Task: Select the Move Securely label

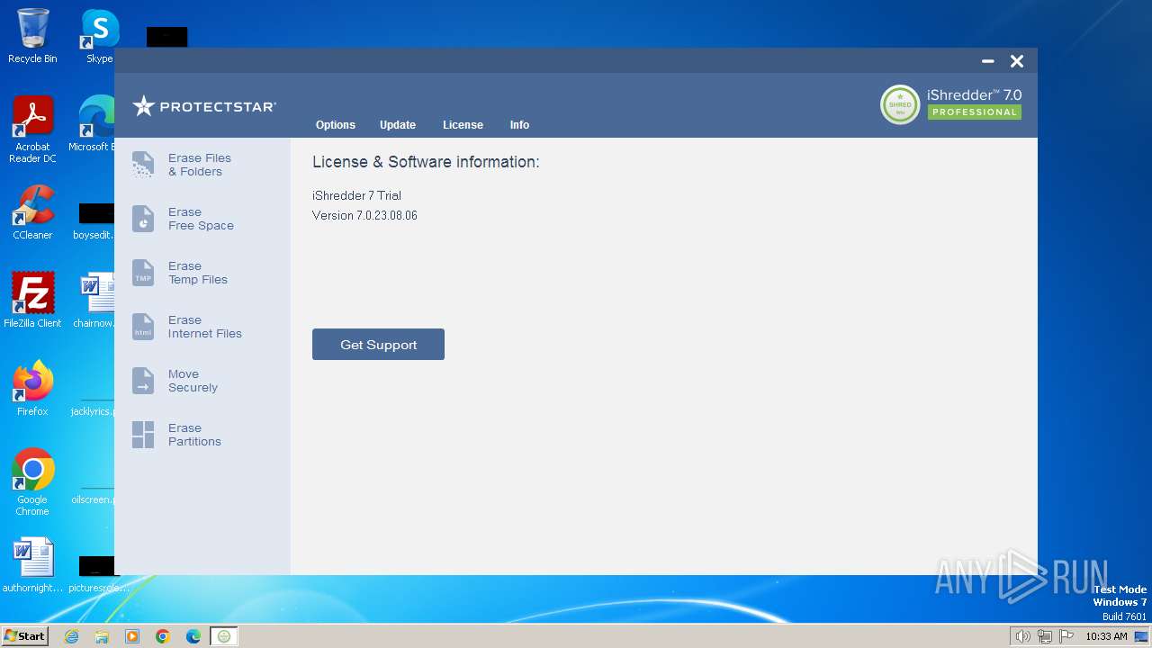Action: (193, 381)
